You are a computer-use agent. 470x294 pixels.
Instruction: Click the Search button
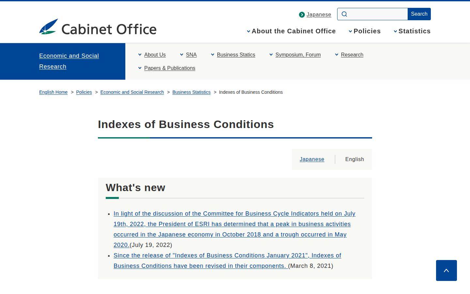(x=419, y=14)
